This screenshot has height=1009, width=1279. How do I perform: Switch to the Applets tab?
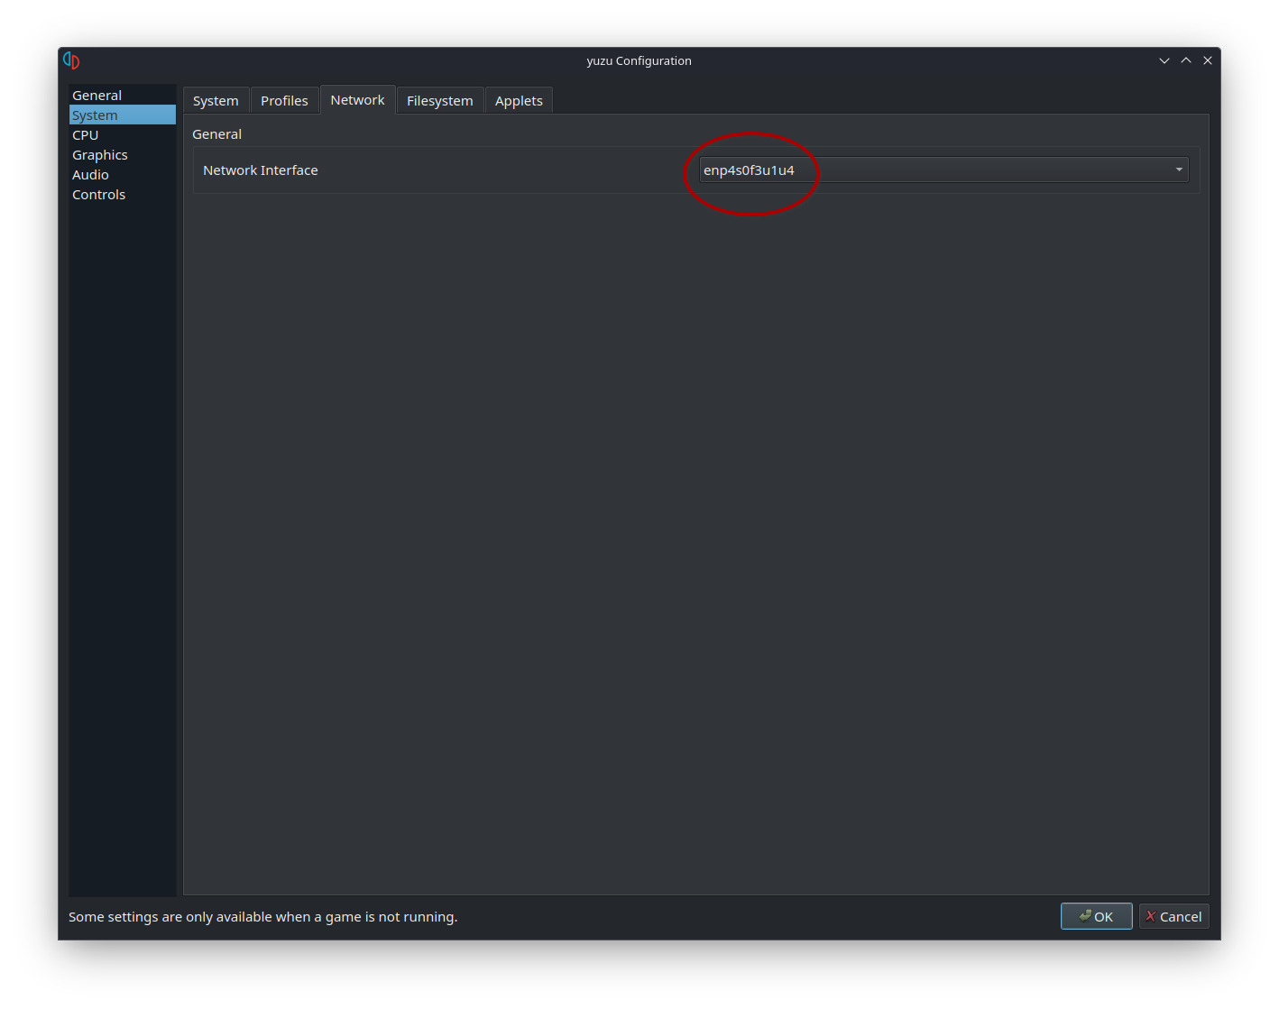[x=519, y=101]
